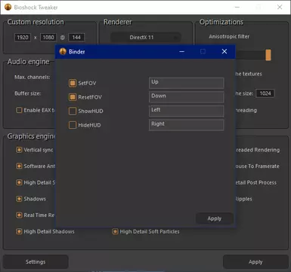Open the Settings button
291x272 pixels.
(x=36, y=261)
